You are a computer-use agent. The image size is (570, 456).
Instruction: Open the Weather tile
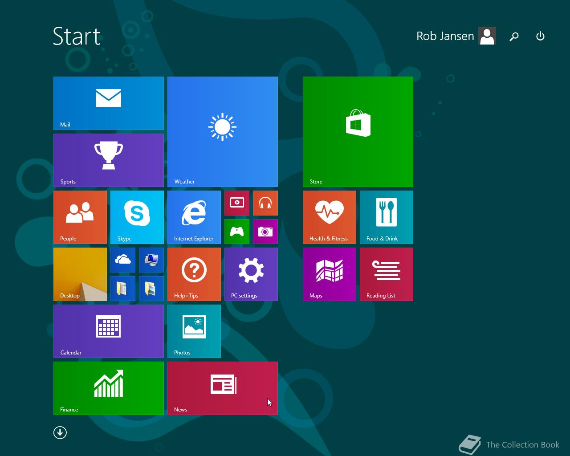223,132
